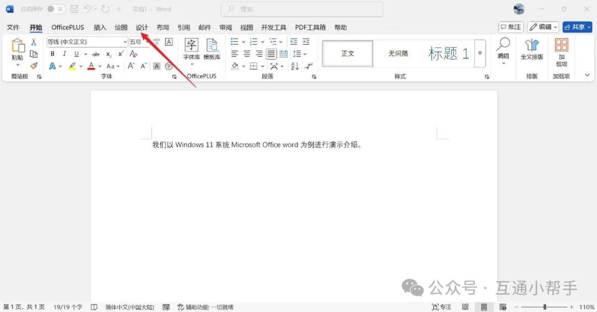Open the 字体库 font library
Image resolution: width=597 pixels, height=312 pixels.
191,50
